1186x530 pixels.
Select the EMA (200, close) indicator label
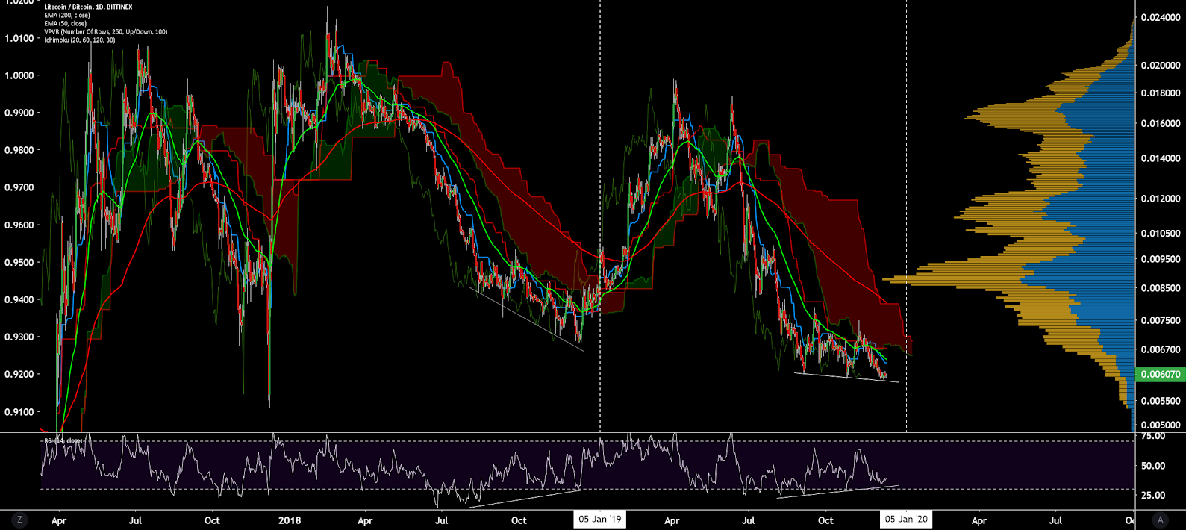(67, 15)
